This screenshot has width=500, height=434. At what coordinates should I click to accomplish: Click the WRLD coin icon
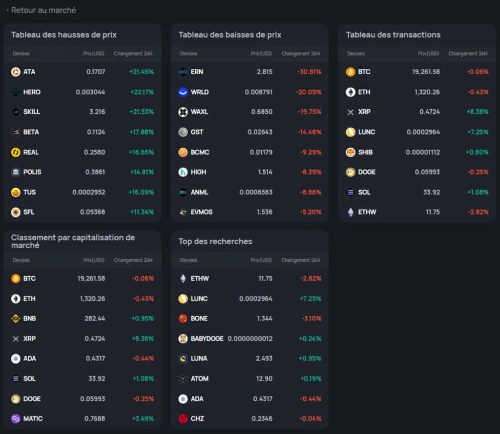tap(183, 92)
